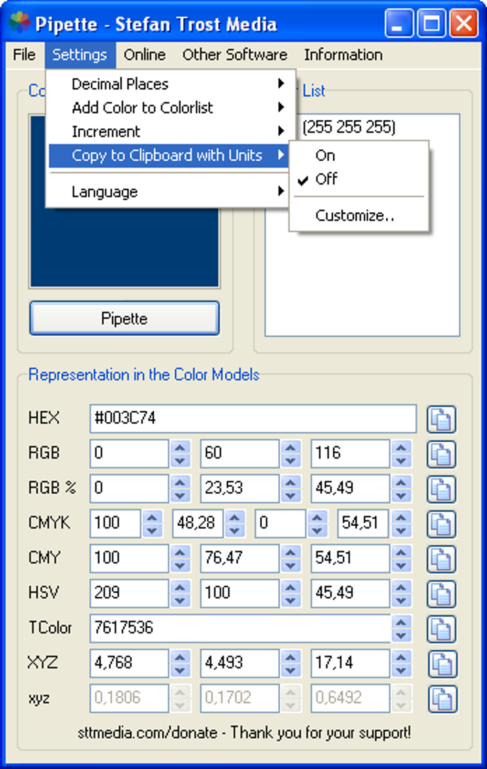487x769 pixels.
Task: Adjust the CMYK magenta spinner beside 48,28
Action: coord(235,523)
